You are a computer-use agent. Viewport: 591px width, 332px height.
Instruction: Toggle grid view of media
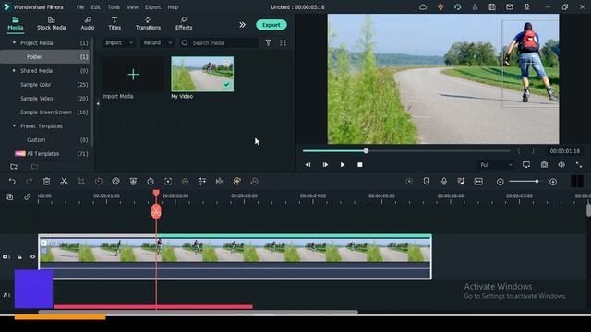[x=283, y=43]
